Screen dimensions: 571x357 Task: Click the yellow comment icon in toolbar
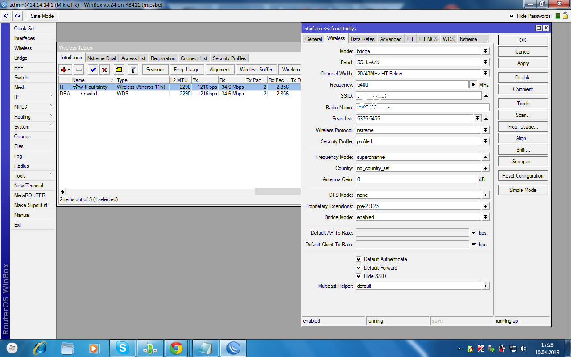pos(119,70)
